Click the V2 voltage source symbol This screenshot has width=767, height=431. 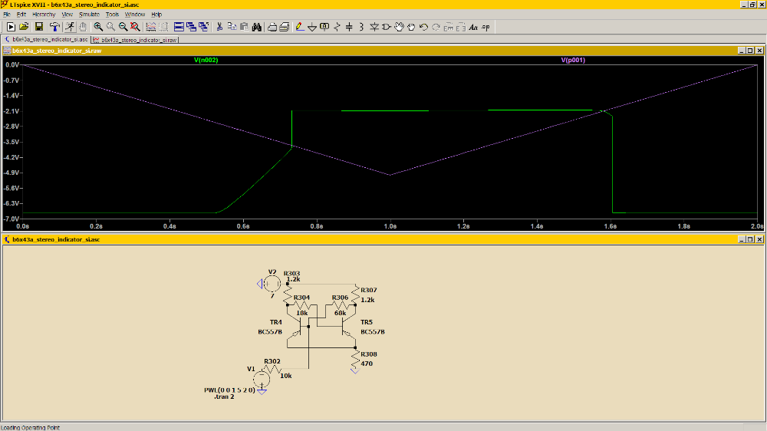click(x=272, y=284)
